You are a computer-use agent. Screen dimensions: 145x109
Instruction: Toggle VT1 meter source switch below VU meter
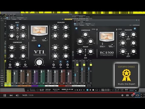point(34,38)
